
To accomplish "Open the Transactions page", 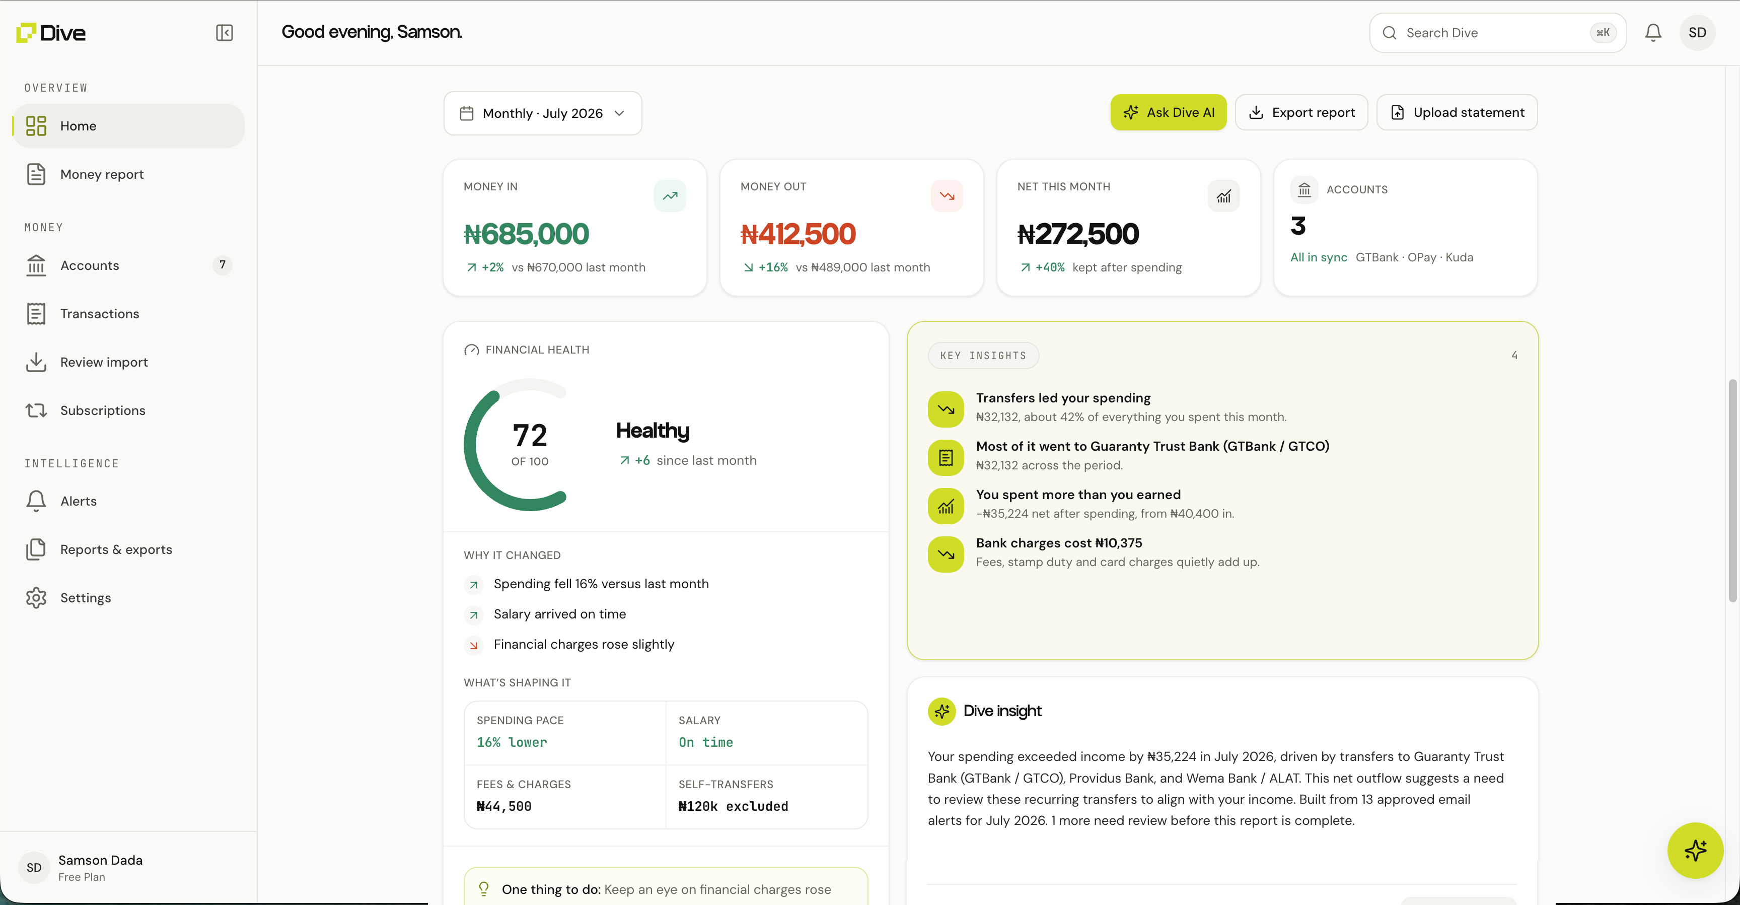I will point(128,314).
